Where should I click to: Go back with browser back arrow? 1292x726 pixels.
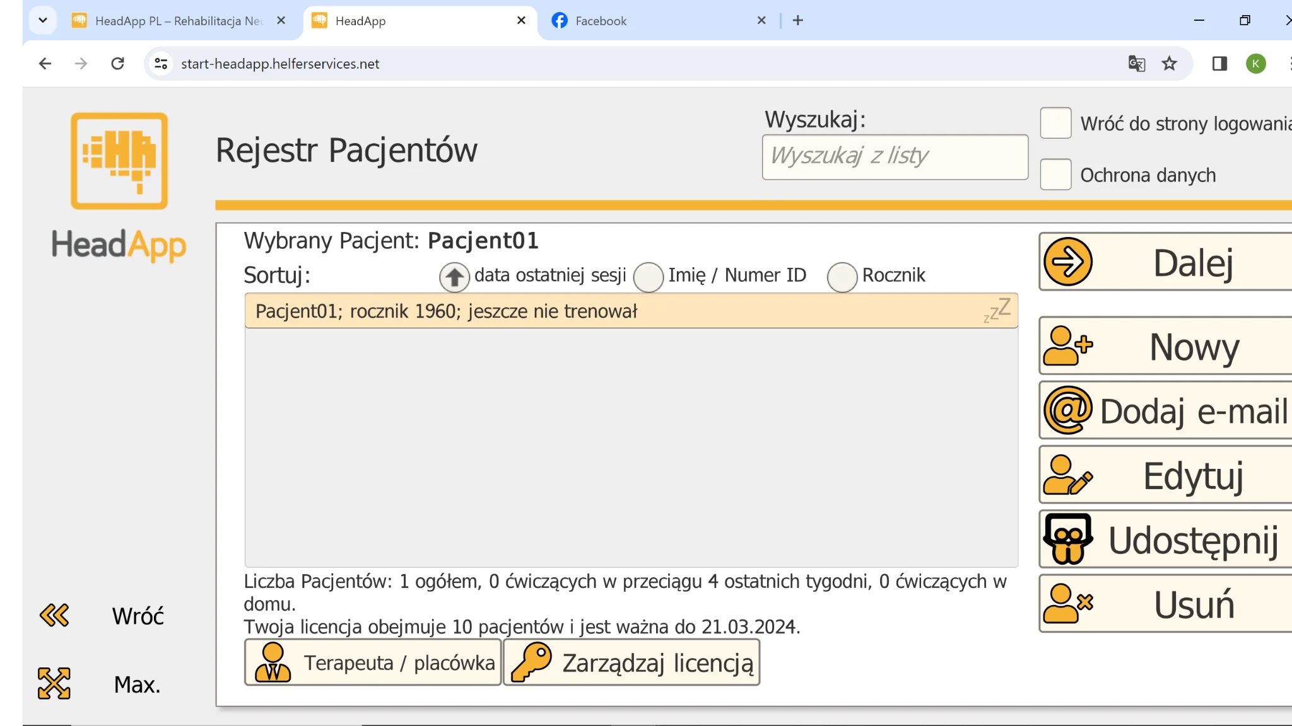pyautogui.click(x=45, y=64)
